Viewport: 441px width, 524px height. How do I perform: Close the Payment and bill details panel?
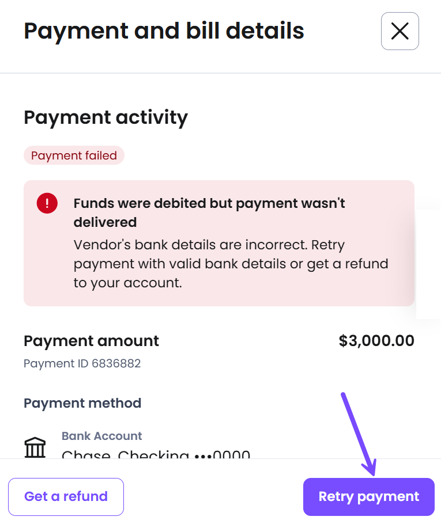pyautogui.click(x=399, y=31)
